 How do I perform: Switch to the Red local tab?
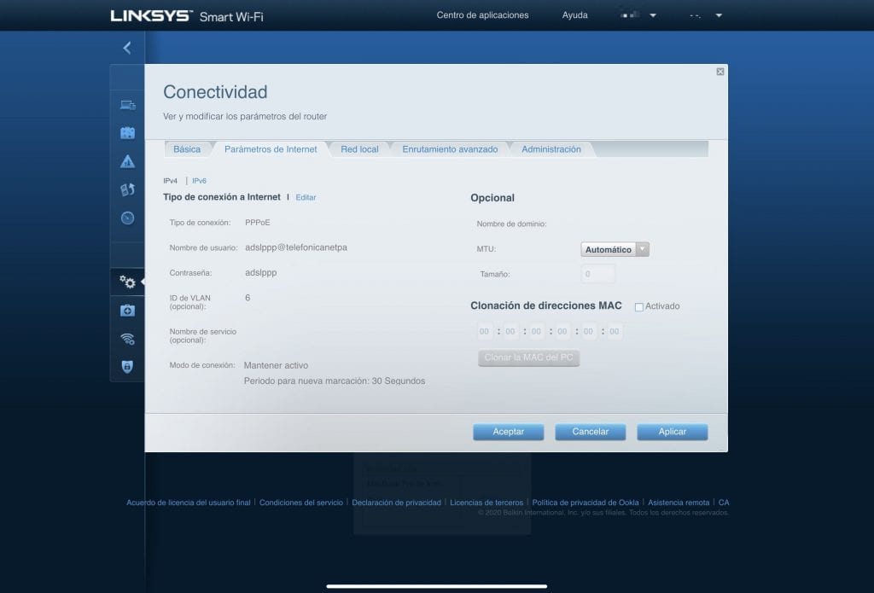[359, 149]
